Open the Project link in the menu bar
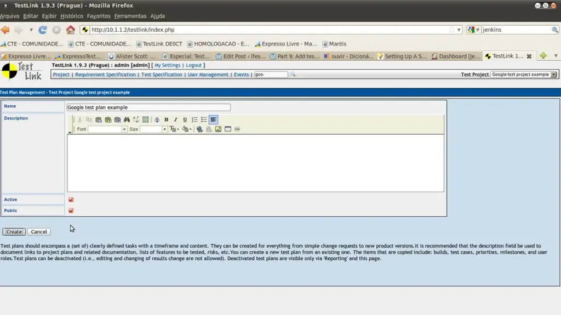 [x=61, y=75]
